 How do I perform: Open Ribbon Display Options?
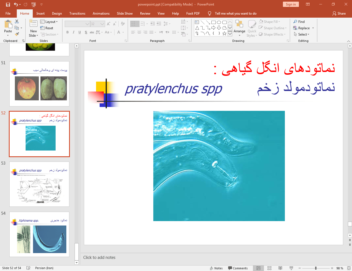(308, 4)
